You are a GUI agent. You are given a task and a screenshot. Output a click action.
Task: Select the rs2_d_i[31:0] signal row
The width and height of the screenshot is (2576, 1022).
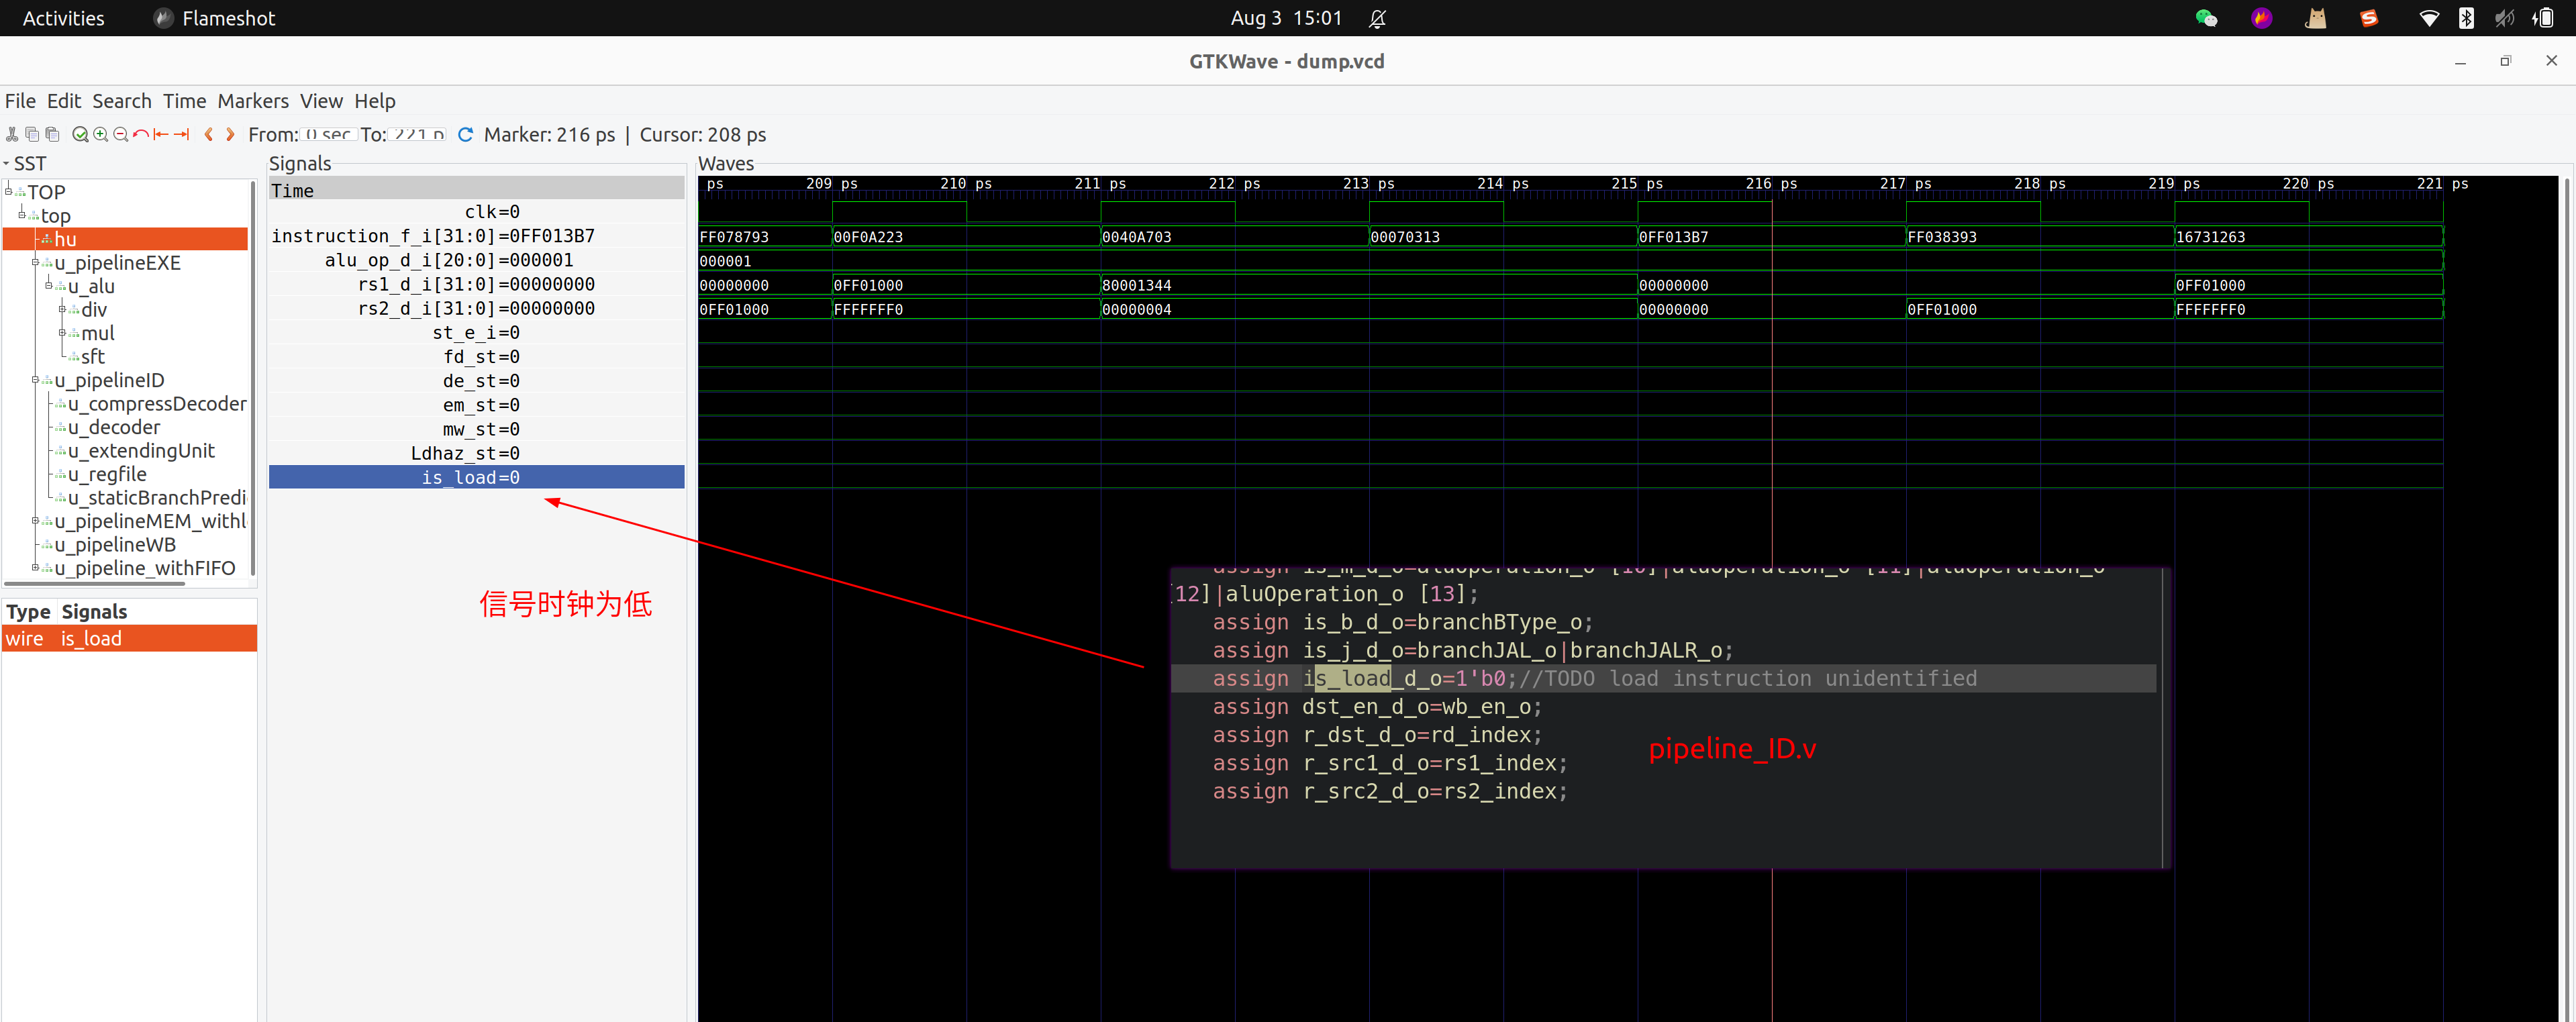[477, 308]
